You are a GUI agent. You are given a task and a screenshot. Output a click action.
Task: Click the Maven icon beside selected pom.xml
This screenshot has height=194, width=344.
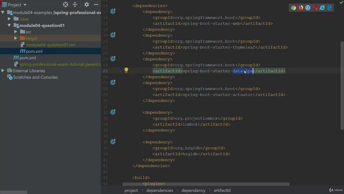23,51
